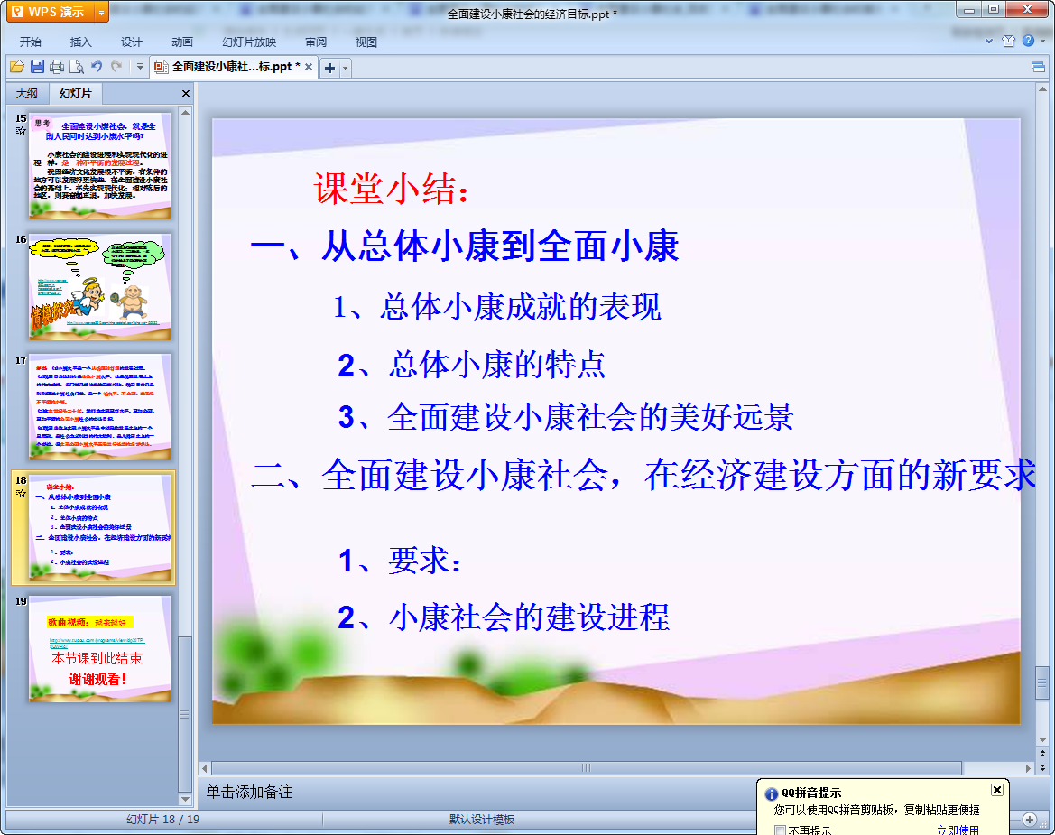Viewport: 1055px width, 835px height.
Task: Click the window list icon at tab bar right
Action: [x=1038, y=67]
